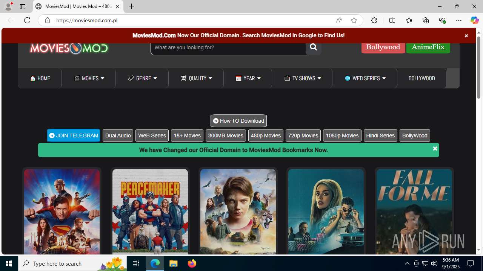483x271 pixels.
Task: Open the 1080p Movies category
Action: click(x=342, y=135)
